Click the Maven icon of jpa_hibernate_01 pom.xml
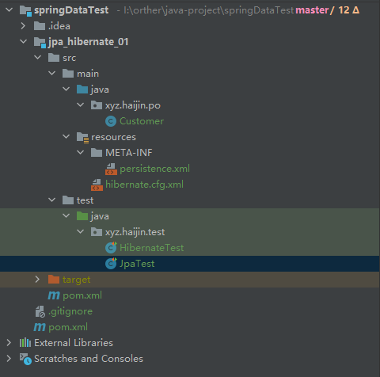 point(54,295)
